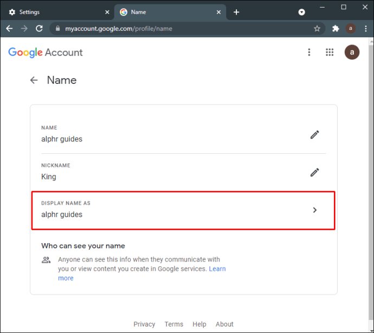Open the Privacy footer link
Screen dimensions: 374x333
tap(144, 324)
